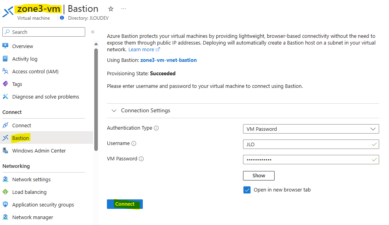389x225 pixels.
Task: Follow the Learn more link
Action: tap(141, 50)
